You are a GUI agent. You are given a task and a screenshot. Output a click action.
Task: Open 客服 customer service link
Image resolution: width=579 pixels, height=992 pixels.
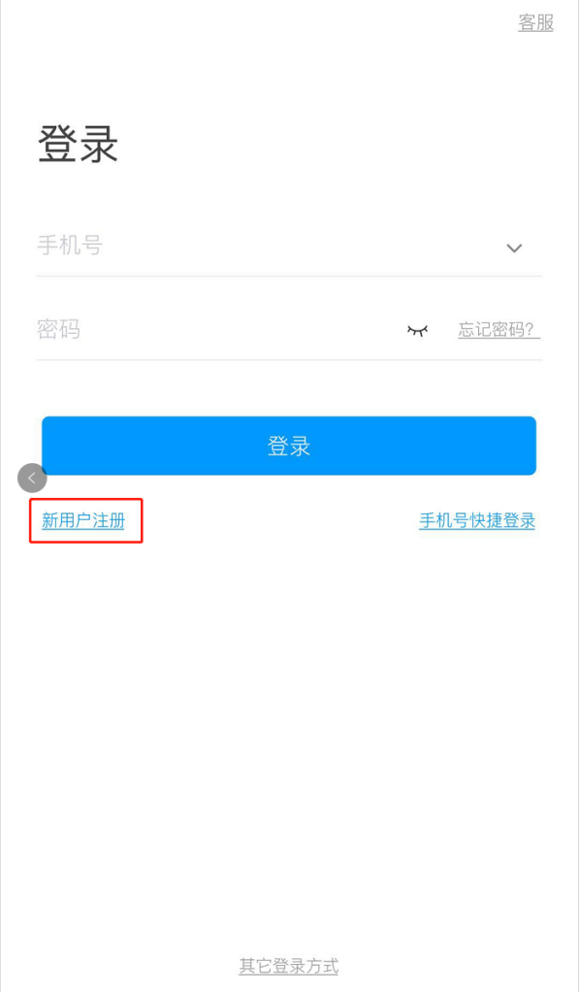[535, 22]
